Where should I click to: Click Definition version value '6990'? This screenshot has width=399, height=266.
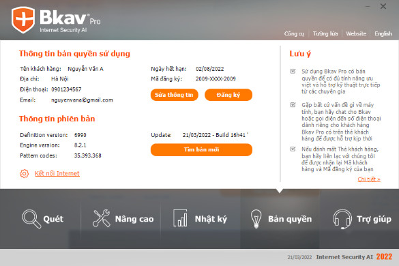coord(80,135)
